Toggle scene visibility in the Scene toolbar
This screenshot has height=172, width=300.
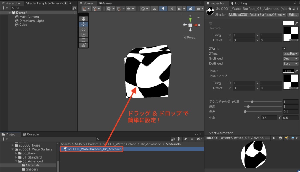point(191,9)
